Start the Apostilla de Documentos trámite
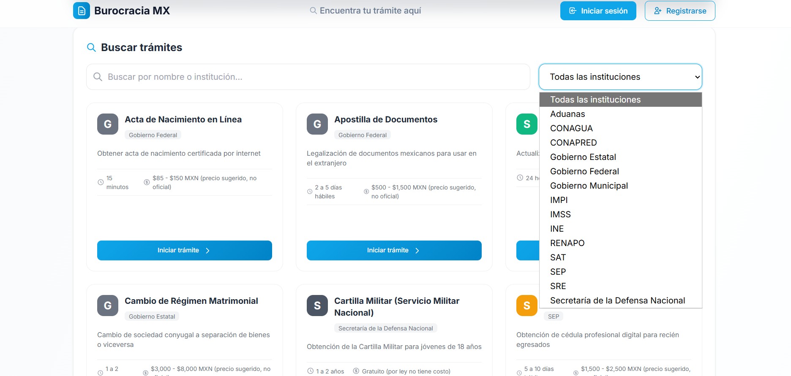The image size is (791, 376). pyautogui.click(x=394, y=250)
